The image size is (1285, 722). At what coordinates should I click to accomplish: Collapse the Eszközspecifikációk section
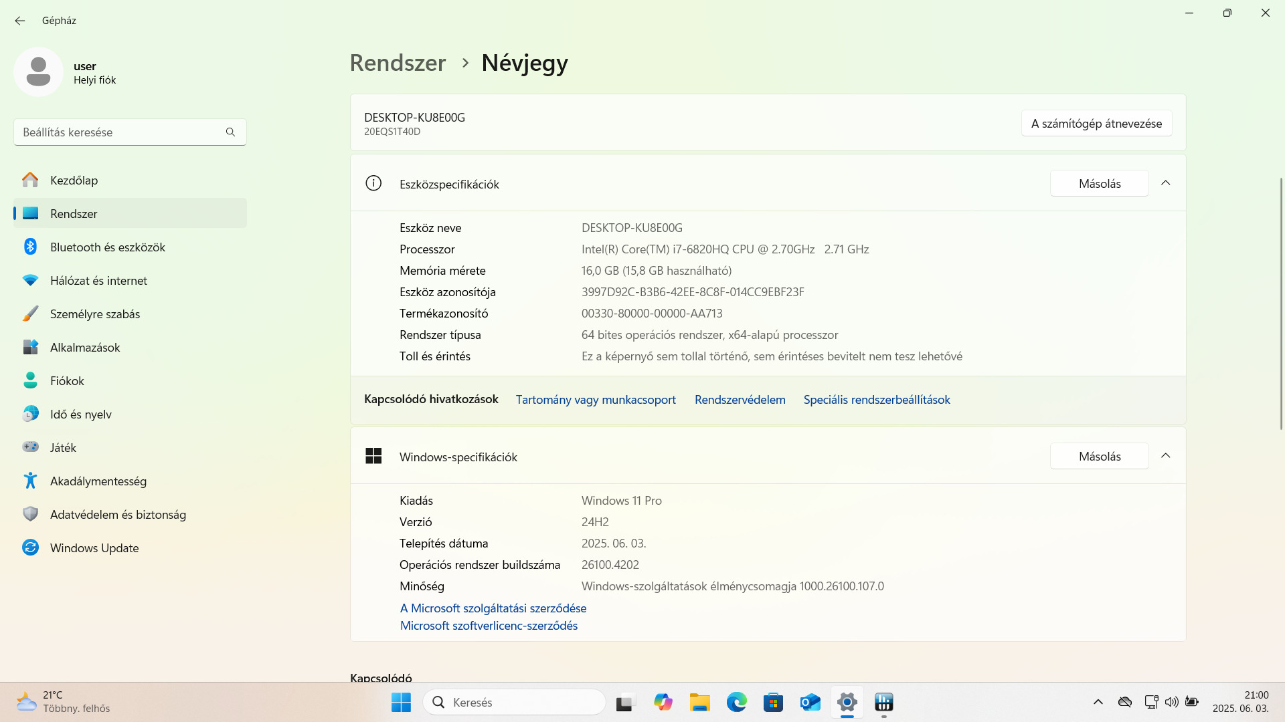[x=1165, y=183]
